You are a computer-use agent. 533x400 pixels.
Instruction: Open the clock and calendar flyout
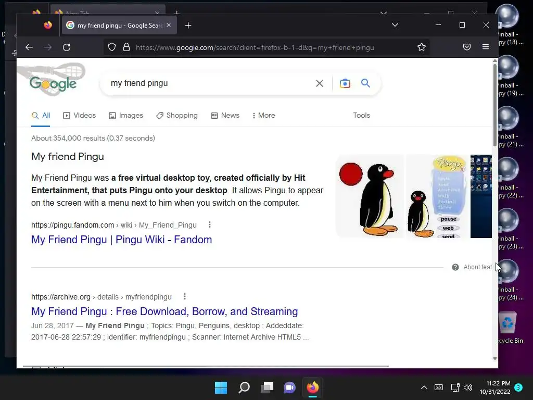(495, 387)
